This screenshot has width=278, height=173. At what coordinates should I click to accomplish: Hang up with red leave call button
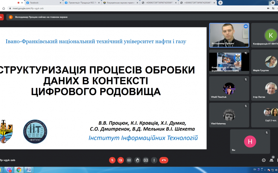pos(164,160)
